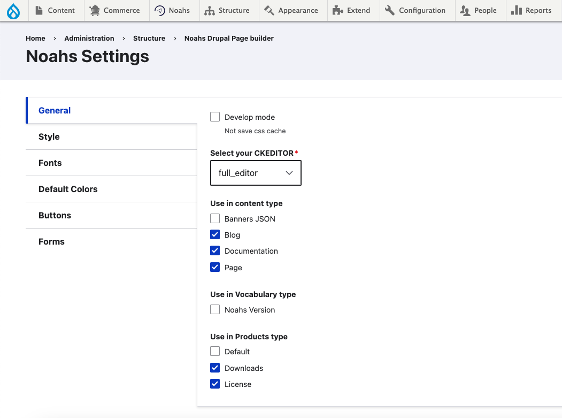Viewport: 562px width, 418px height.
Task: Click the Structure hierarchy icon
Action: pos(210,10)
